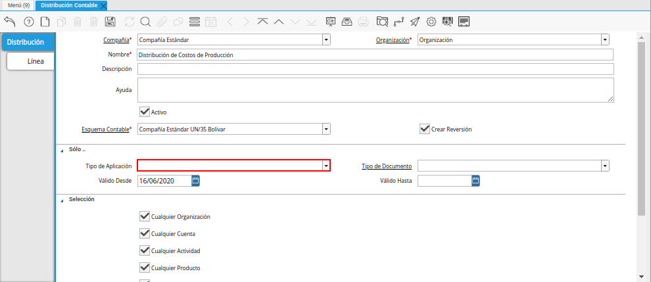The image size is (651, 282).
Task: Save the record with the floppy disk icon
Action: click(x=110, y=22)
